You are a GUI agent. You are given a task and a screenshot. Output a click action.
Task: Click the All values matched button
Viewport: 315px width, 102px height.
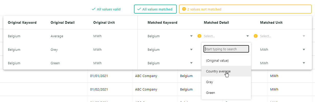click(155, 9)
